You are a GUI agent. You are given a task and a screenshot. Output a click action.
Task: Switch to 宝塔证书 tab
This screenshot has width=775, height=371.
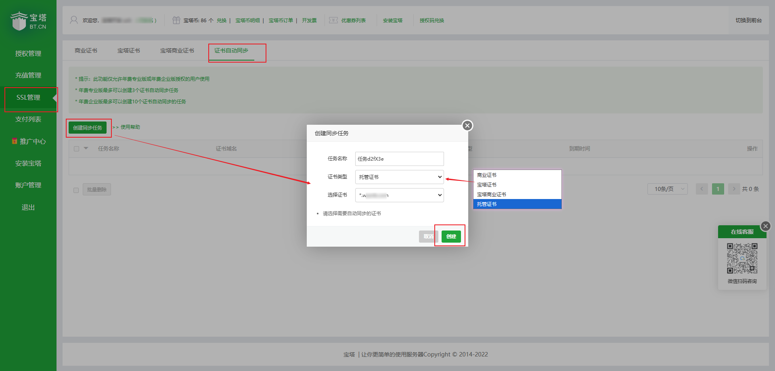coord(129,50)
